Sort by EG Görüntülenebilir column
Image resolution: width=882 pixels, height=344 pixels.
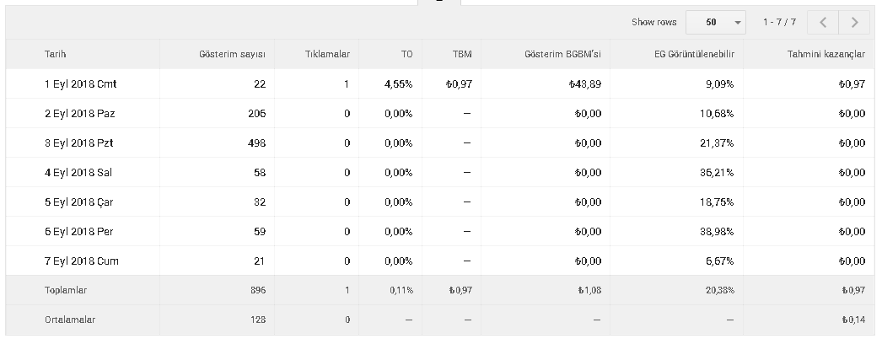[694, 55]
